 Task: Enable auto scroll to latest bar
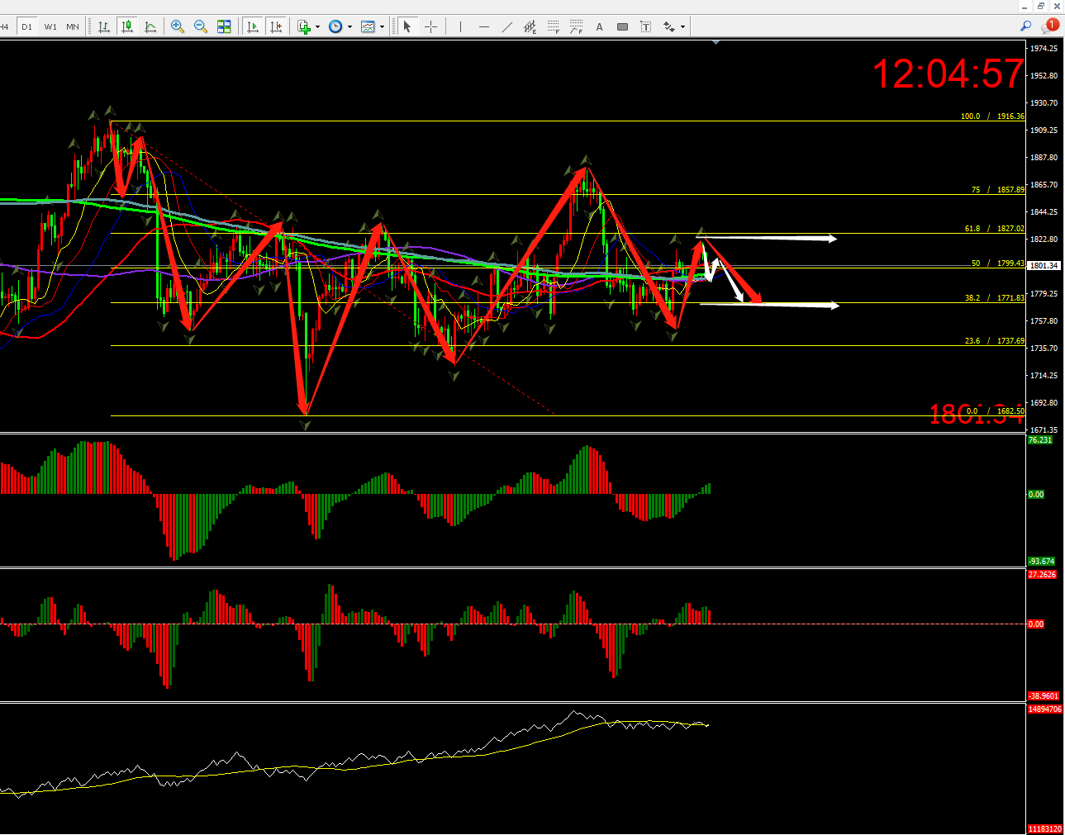[253, 26]
